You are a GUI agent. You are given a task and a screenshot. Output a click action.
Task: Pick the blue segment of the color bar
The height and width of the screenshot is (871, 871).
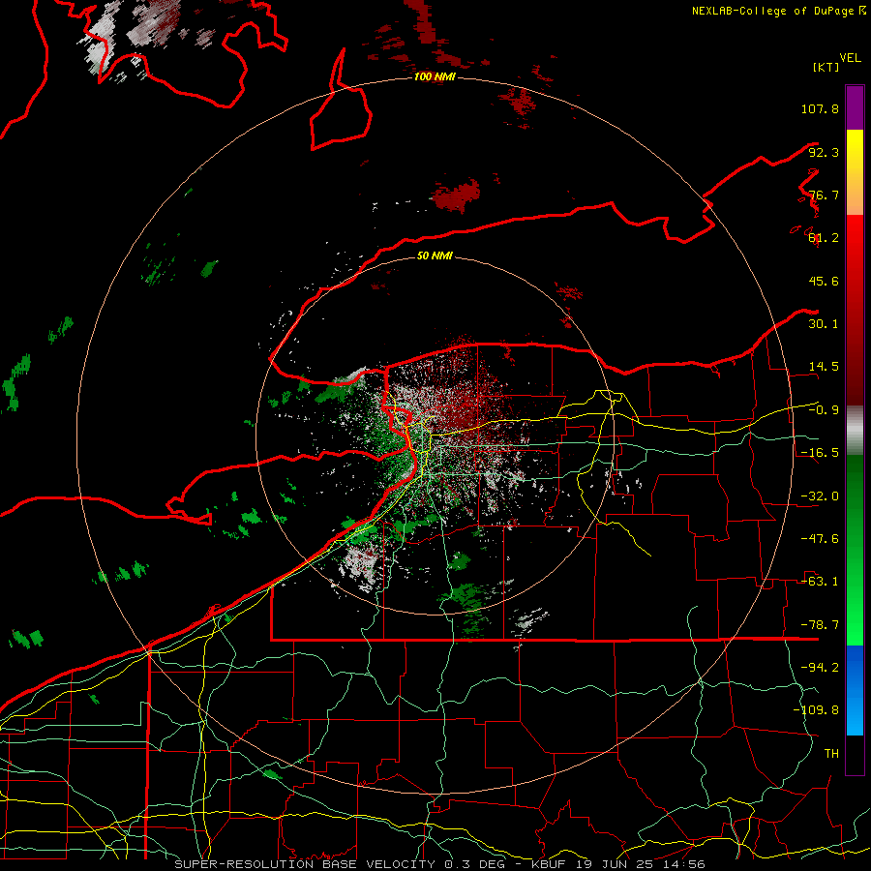855,690
